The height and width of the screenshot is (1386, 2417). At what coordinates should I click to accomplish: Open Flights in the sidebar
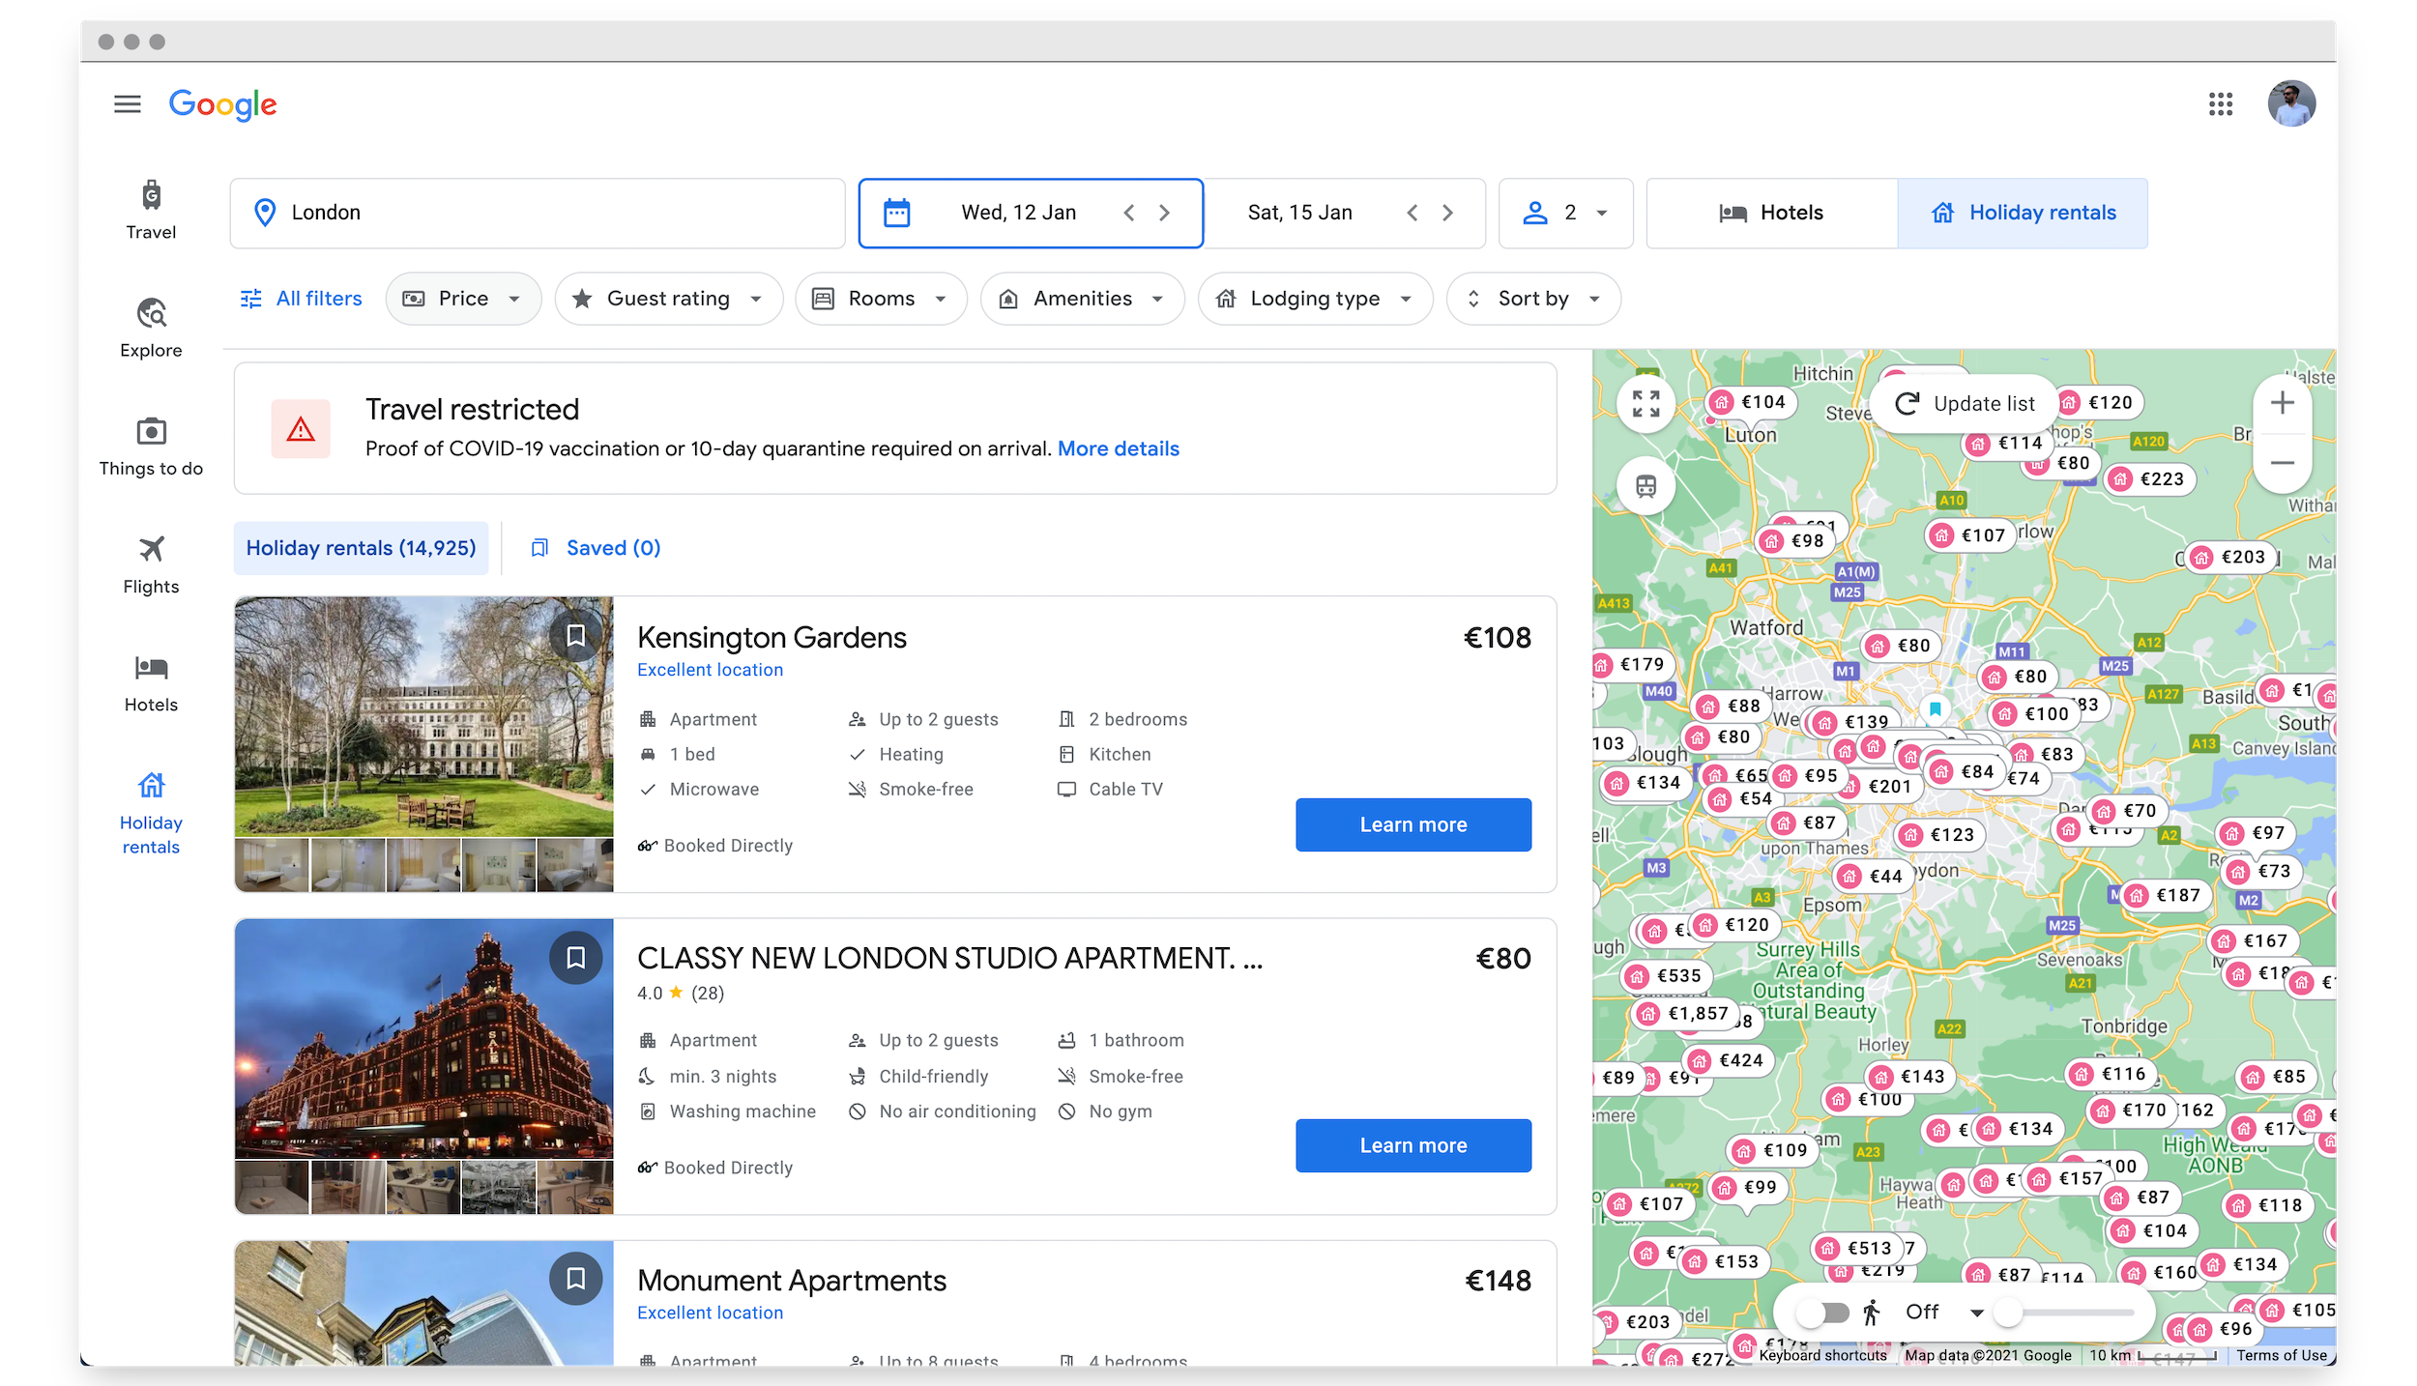tap(151, 564)
